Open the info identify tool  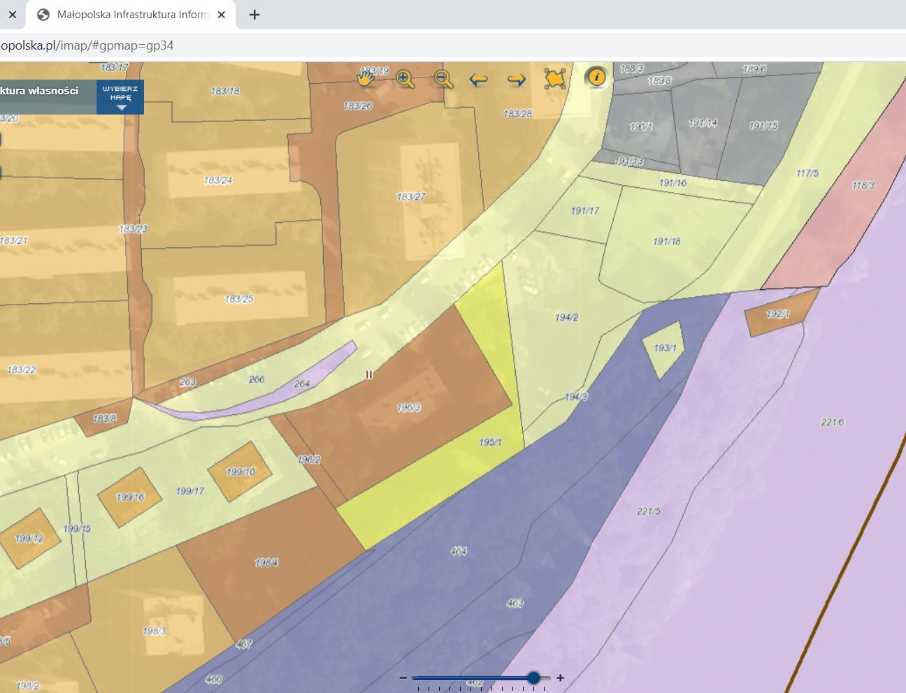point(596,77)
